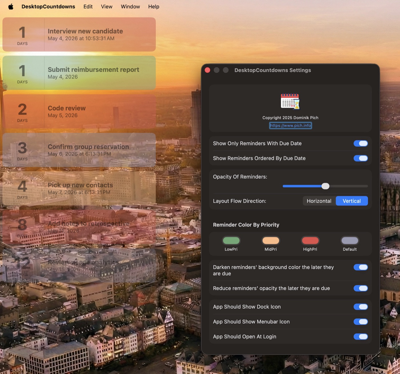The image size is (400, 374).
Task: Click the Opacity Of Reminders slider
Action: pos(325,186)
